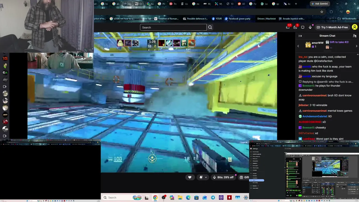Switch to the Chrome tab titled Lo
Screen dimensions: 359x202
(264, 4)
